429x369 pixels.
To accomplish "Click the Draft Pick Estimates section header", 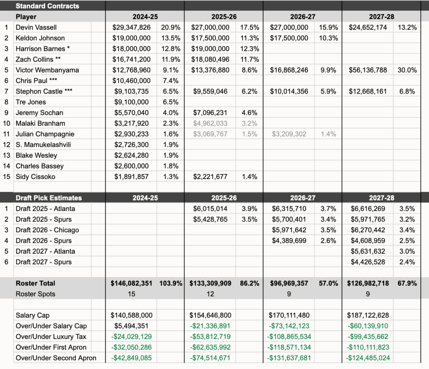I will 49,198.
